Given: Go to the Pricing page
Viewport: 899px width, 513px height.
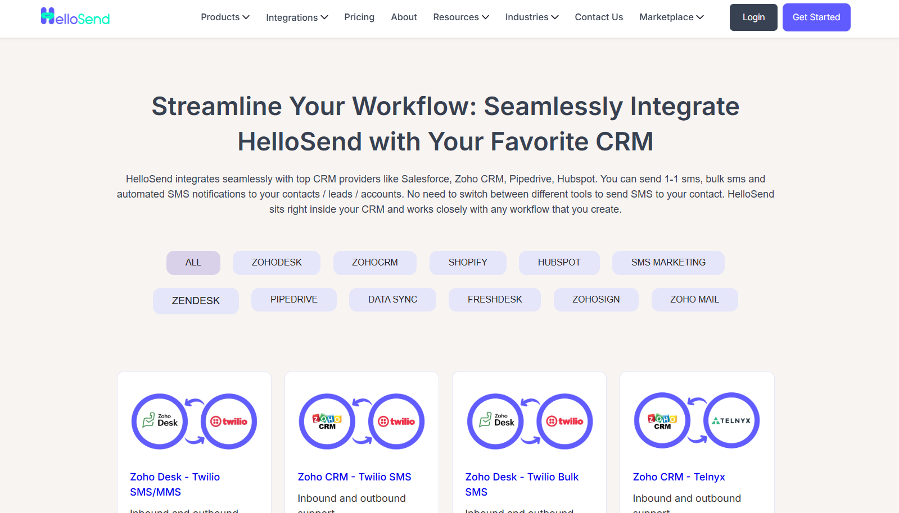Looking at the screenshot, I should [359, 17].
